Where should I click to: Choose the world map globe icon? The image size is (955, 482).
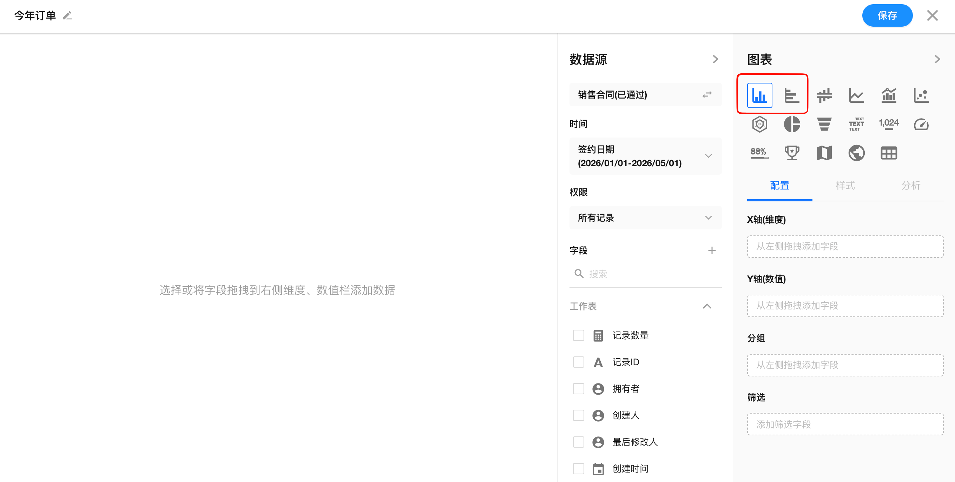tap(856, 153)
